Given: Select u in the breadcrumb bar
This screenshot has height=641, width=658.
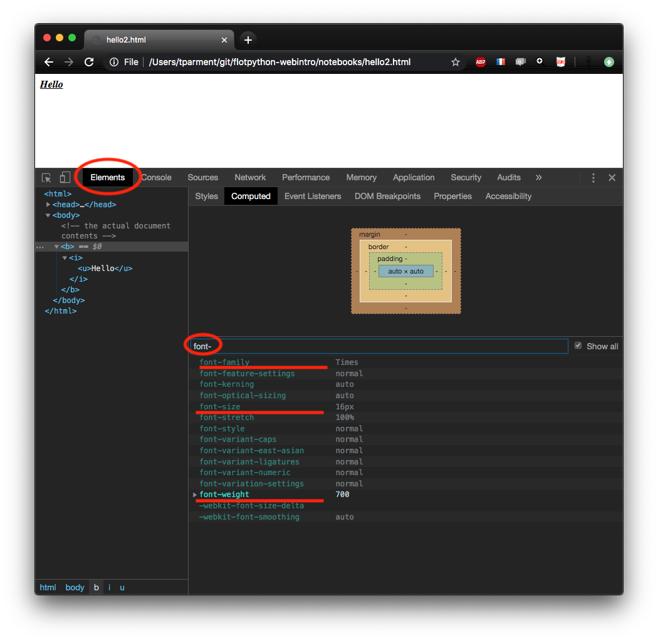Looking at the screenshot, I should (122, 587).
